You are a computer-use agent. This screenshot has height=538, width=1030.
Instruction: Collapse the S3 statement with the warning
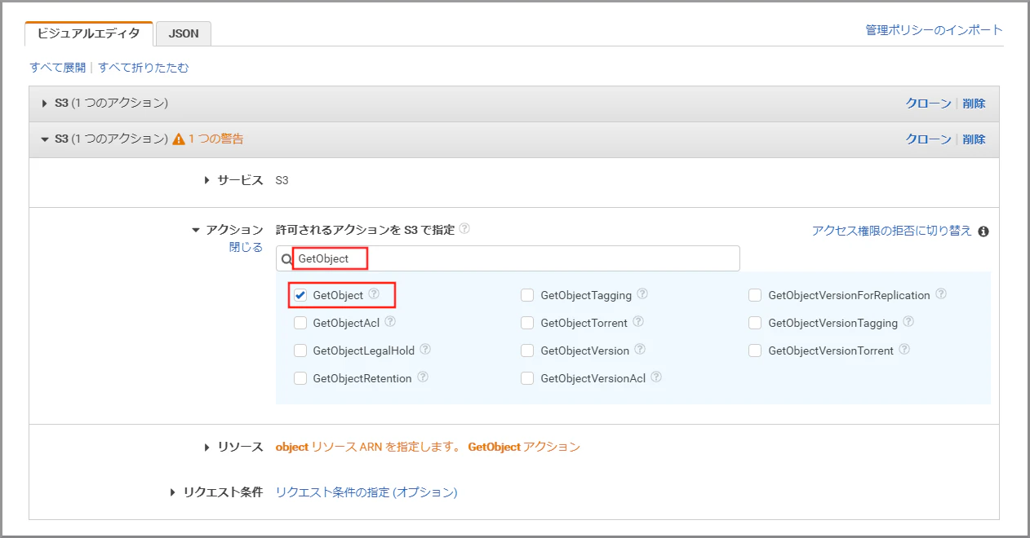(45, 139)
